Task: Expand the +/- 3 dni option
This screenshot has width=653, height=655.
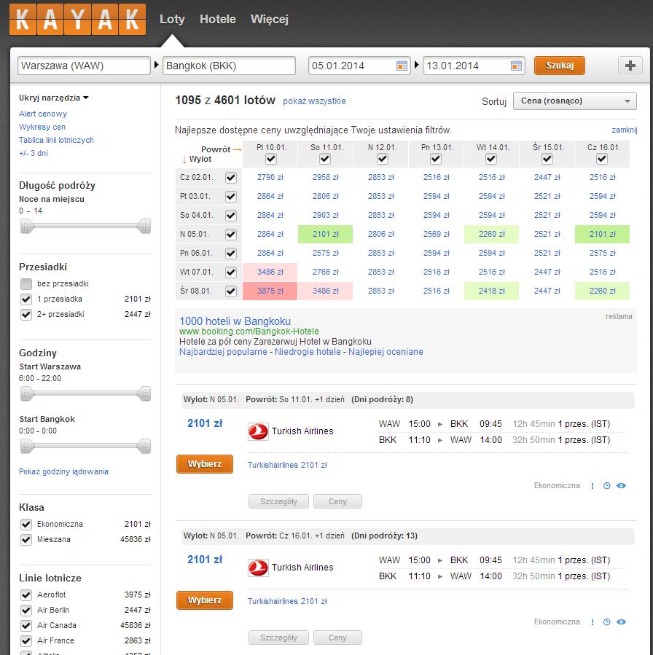Action: point(34,153)
